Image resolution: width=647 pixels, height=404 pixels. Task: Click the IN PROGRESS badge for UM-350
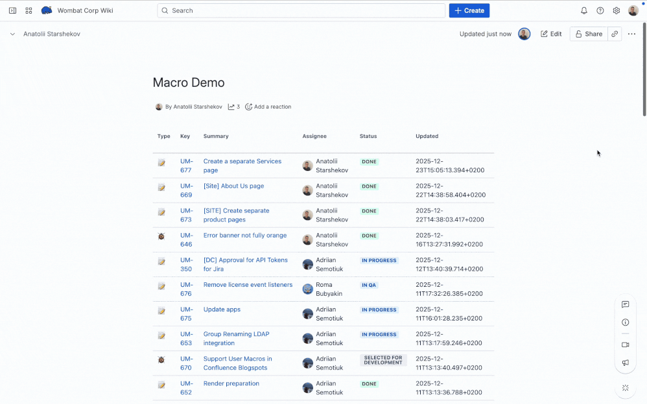[x=379, y=260]
